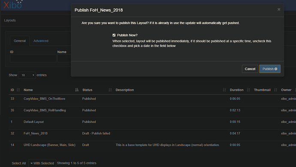Expand the With Selected dropdown
This screenshot has width=296, height=167.
[x=42, y=163]
